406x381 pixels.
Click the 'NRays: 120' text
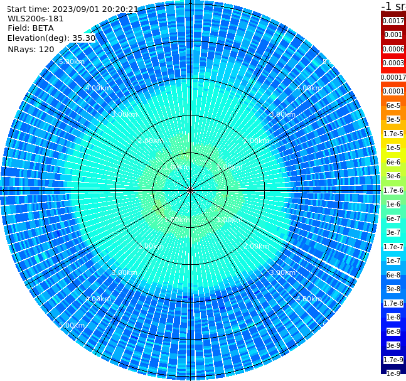click(x=31, y=49)
